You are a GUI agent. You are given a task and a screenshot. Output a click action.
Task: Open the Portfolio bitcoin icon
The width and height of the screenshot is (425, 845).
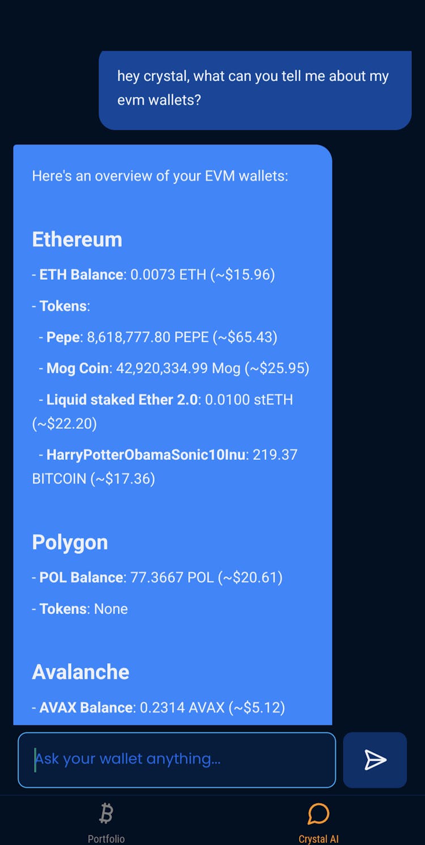(106, 814)
